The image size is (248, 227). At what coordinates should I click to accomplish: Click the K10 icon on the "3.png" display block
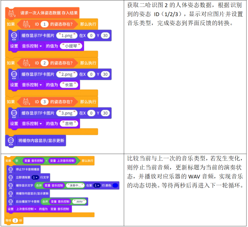(x=14, y=113)
